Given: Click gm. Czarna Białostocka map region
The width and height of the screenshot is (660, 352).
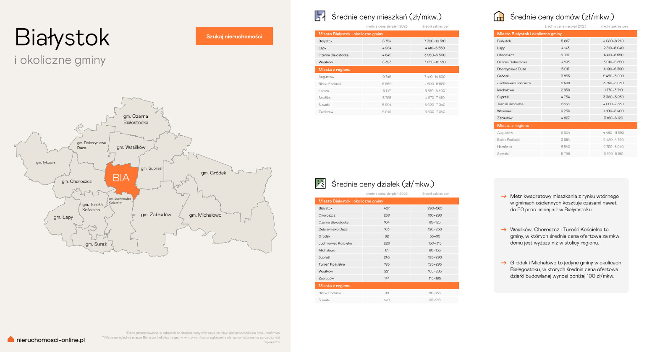Looking at the screenshot, I should 136,119.
